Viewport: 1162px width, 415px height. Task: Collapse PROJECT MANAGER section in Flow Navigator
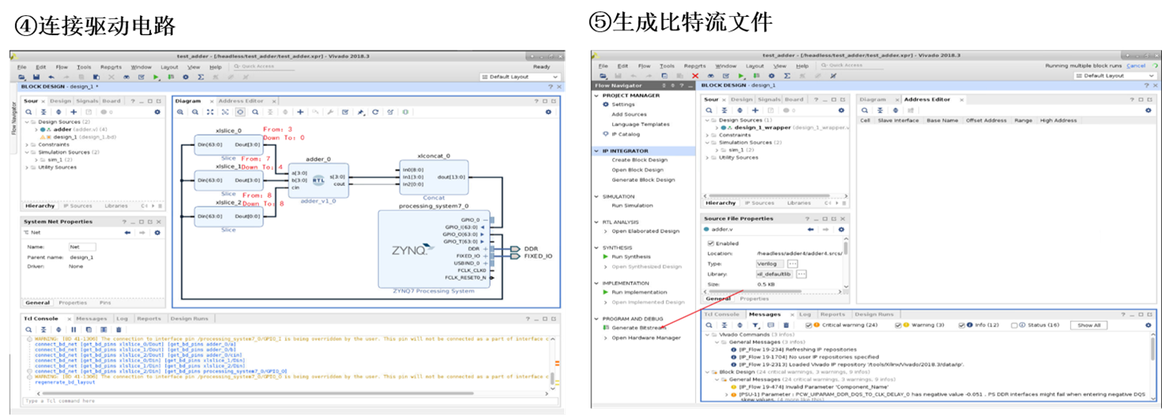click(x=596, y=96)
